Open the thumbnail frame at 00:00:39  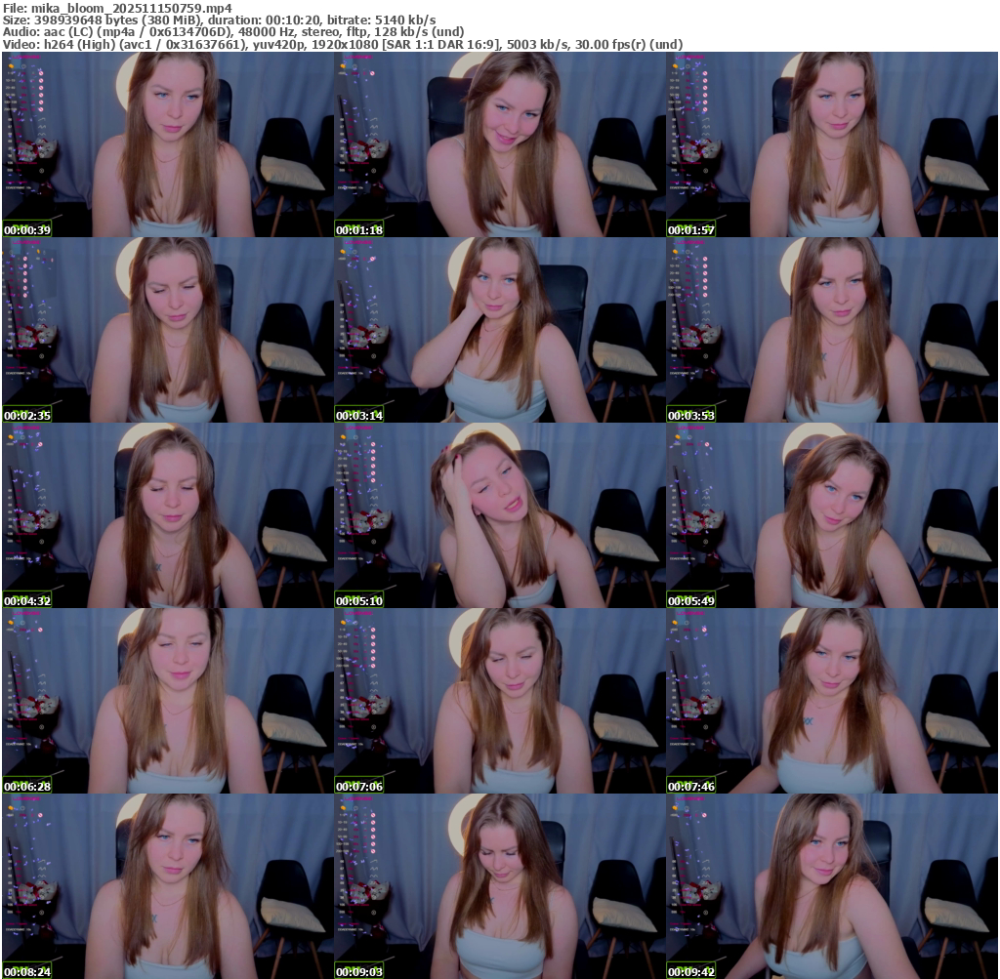click(167, 144)
